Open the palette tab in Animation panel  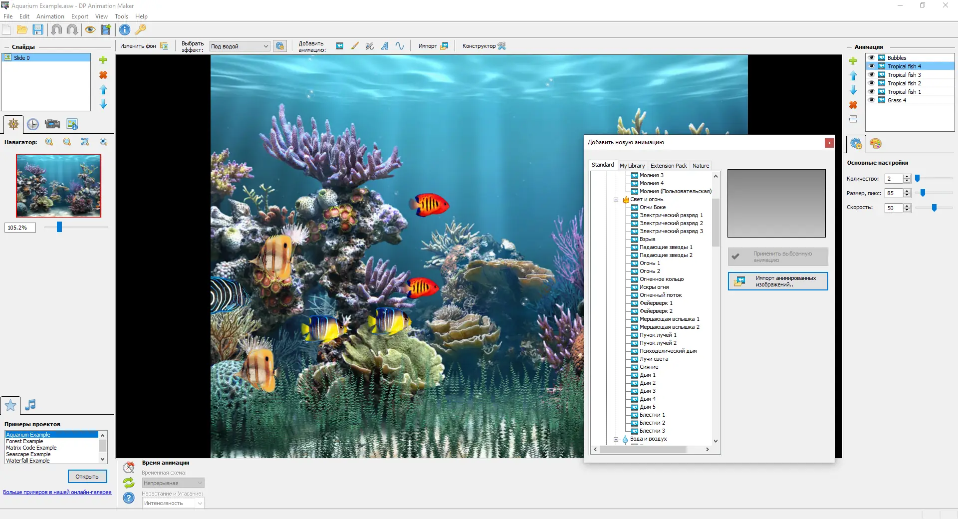(x=876, y=144)
